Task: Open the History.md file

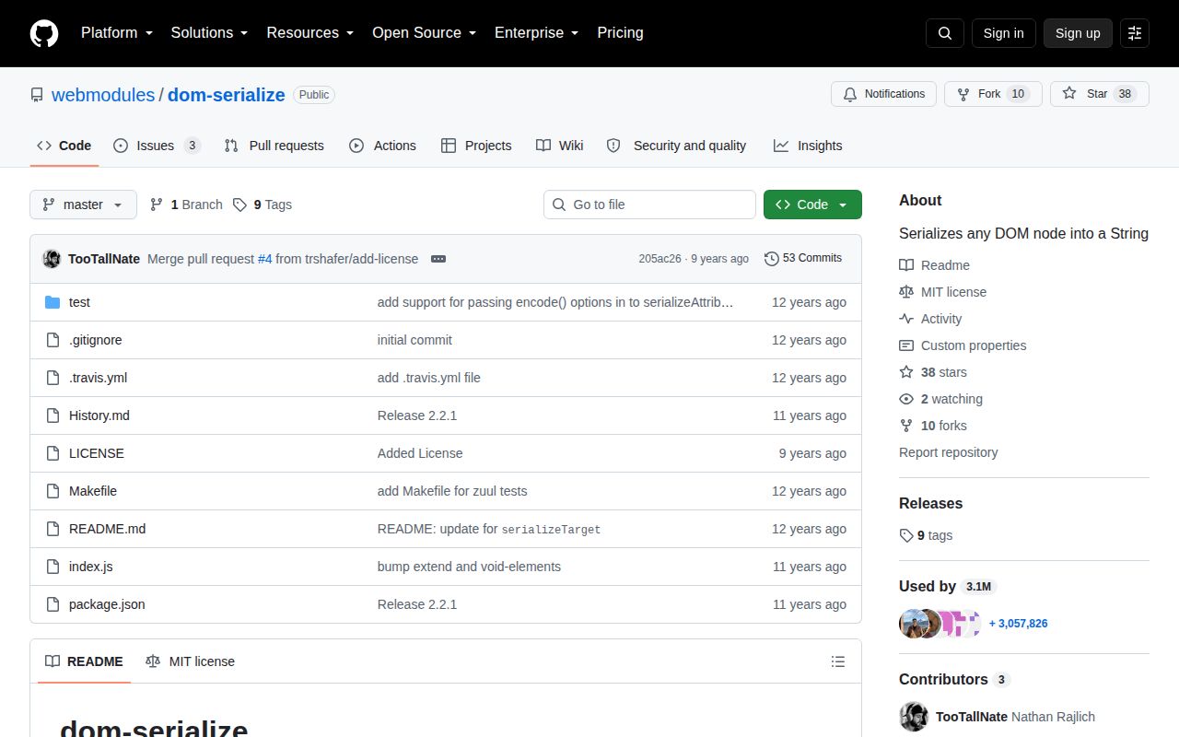Action: coord(99,415)
